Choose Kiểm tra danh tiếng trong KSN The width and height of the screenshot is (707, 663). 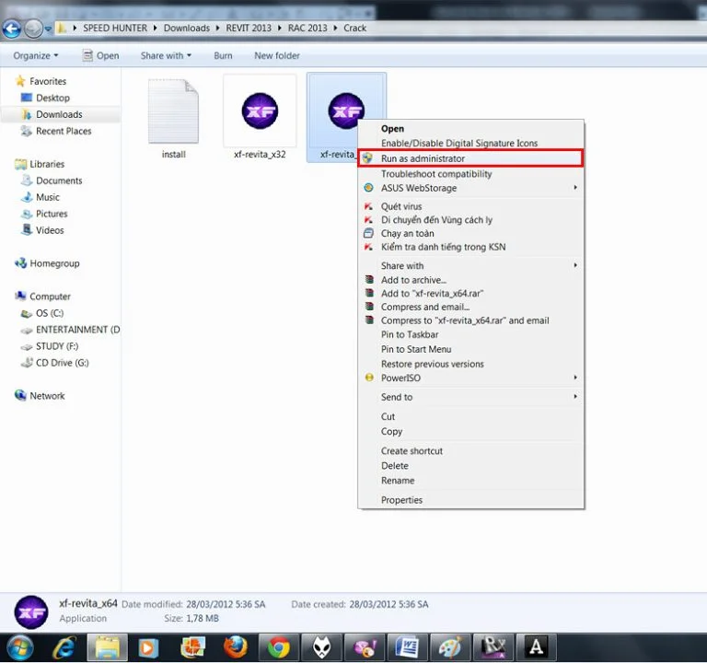470,247
